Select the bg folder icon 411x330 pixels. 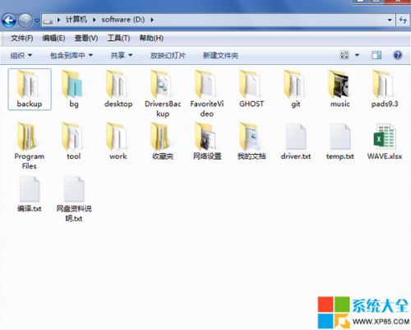click(x=72, y=84)
